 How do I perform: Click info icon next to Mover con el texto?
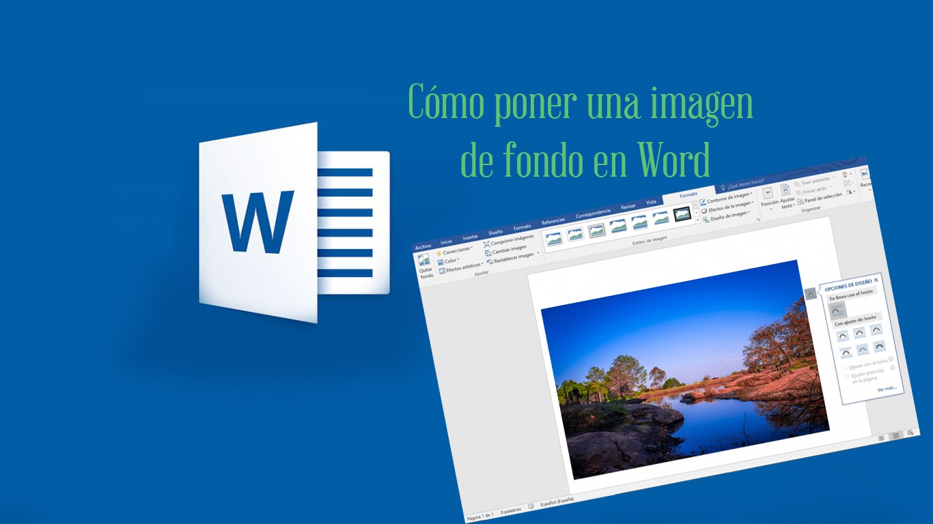pyautogui.click(x=891, y=359)
